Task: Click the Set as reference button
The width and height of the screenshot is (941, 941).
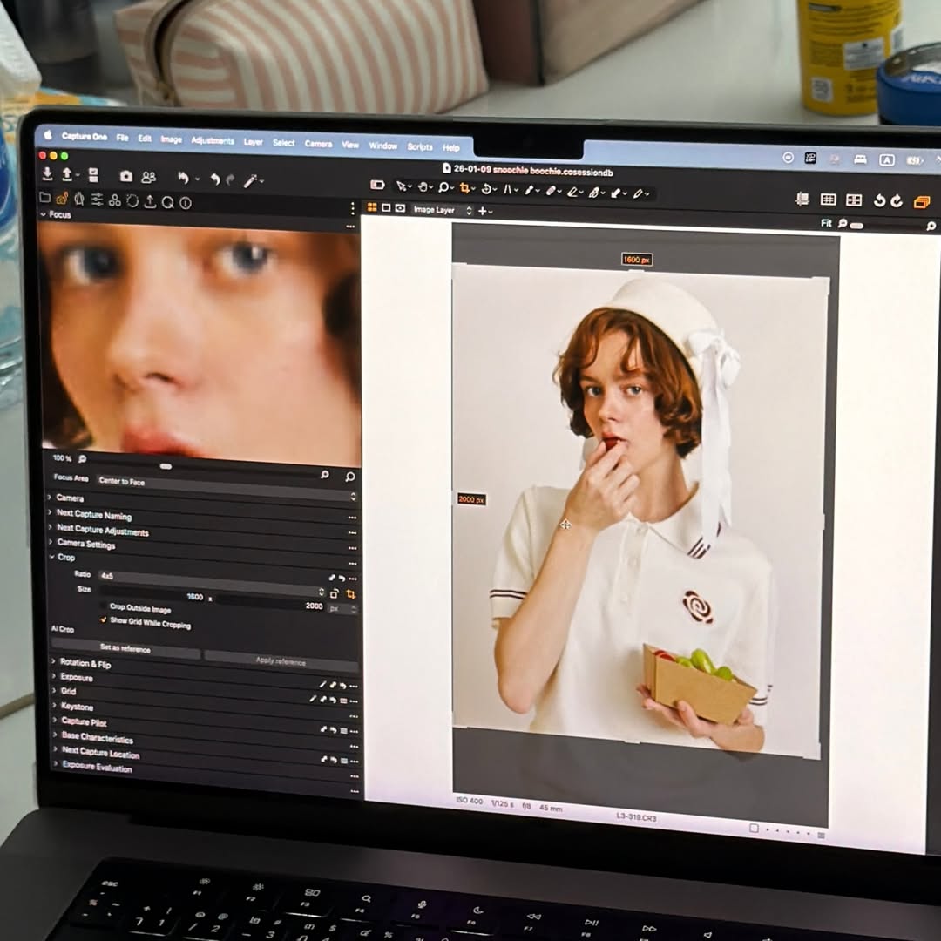Action: pyautogui.click(x=125, y=649)
